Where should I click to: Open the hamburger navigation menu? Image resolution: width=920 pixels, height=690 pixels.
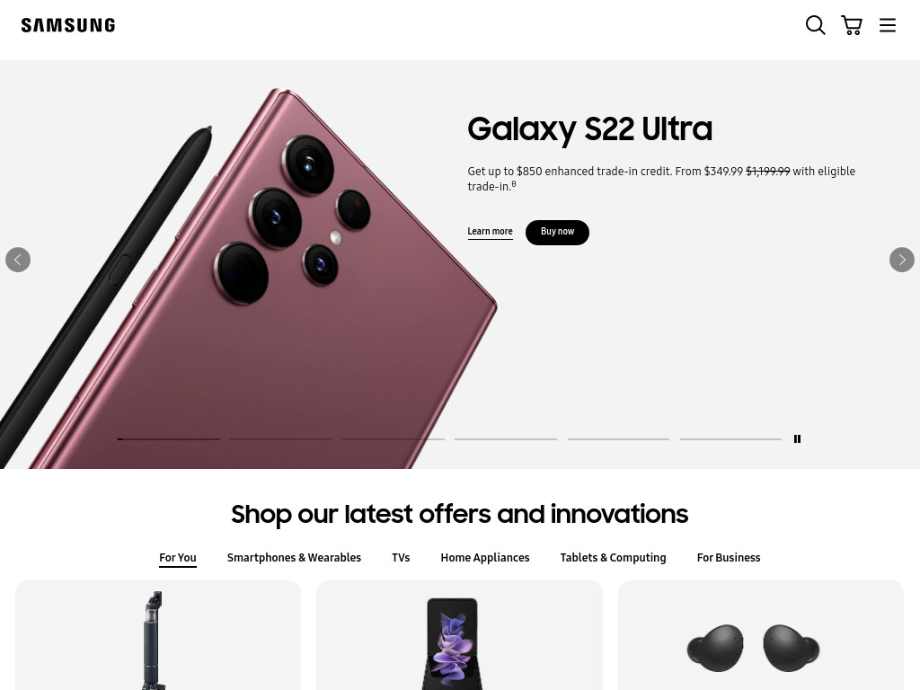tap(887, 25)
